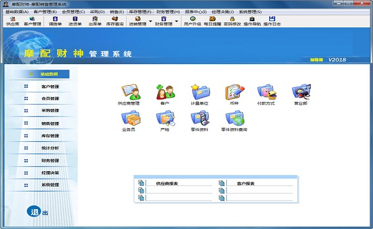Open the 计量单位 star folder icon
Screen dimensions: 373x229
coord(200,91)
